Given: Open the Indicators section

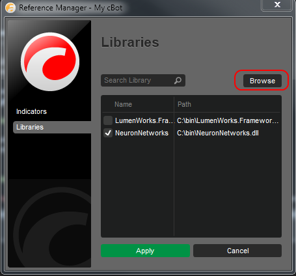Looking at the screenshot, I should (31, 111).
